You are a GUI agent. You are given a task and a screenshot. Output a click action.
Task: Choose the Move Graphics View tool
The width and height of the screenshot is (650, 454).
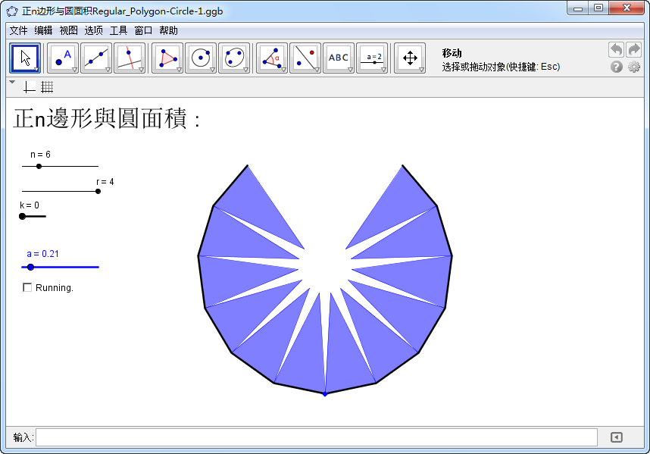pyautogui.click(x=410, y=58)
